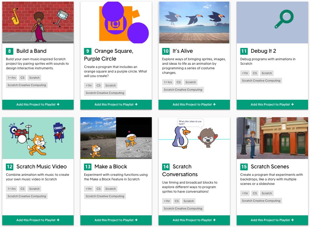
Task: Select the Scratch tag on Orange Square card
Action: click(x=111, y=85)
